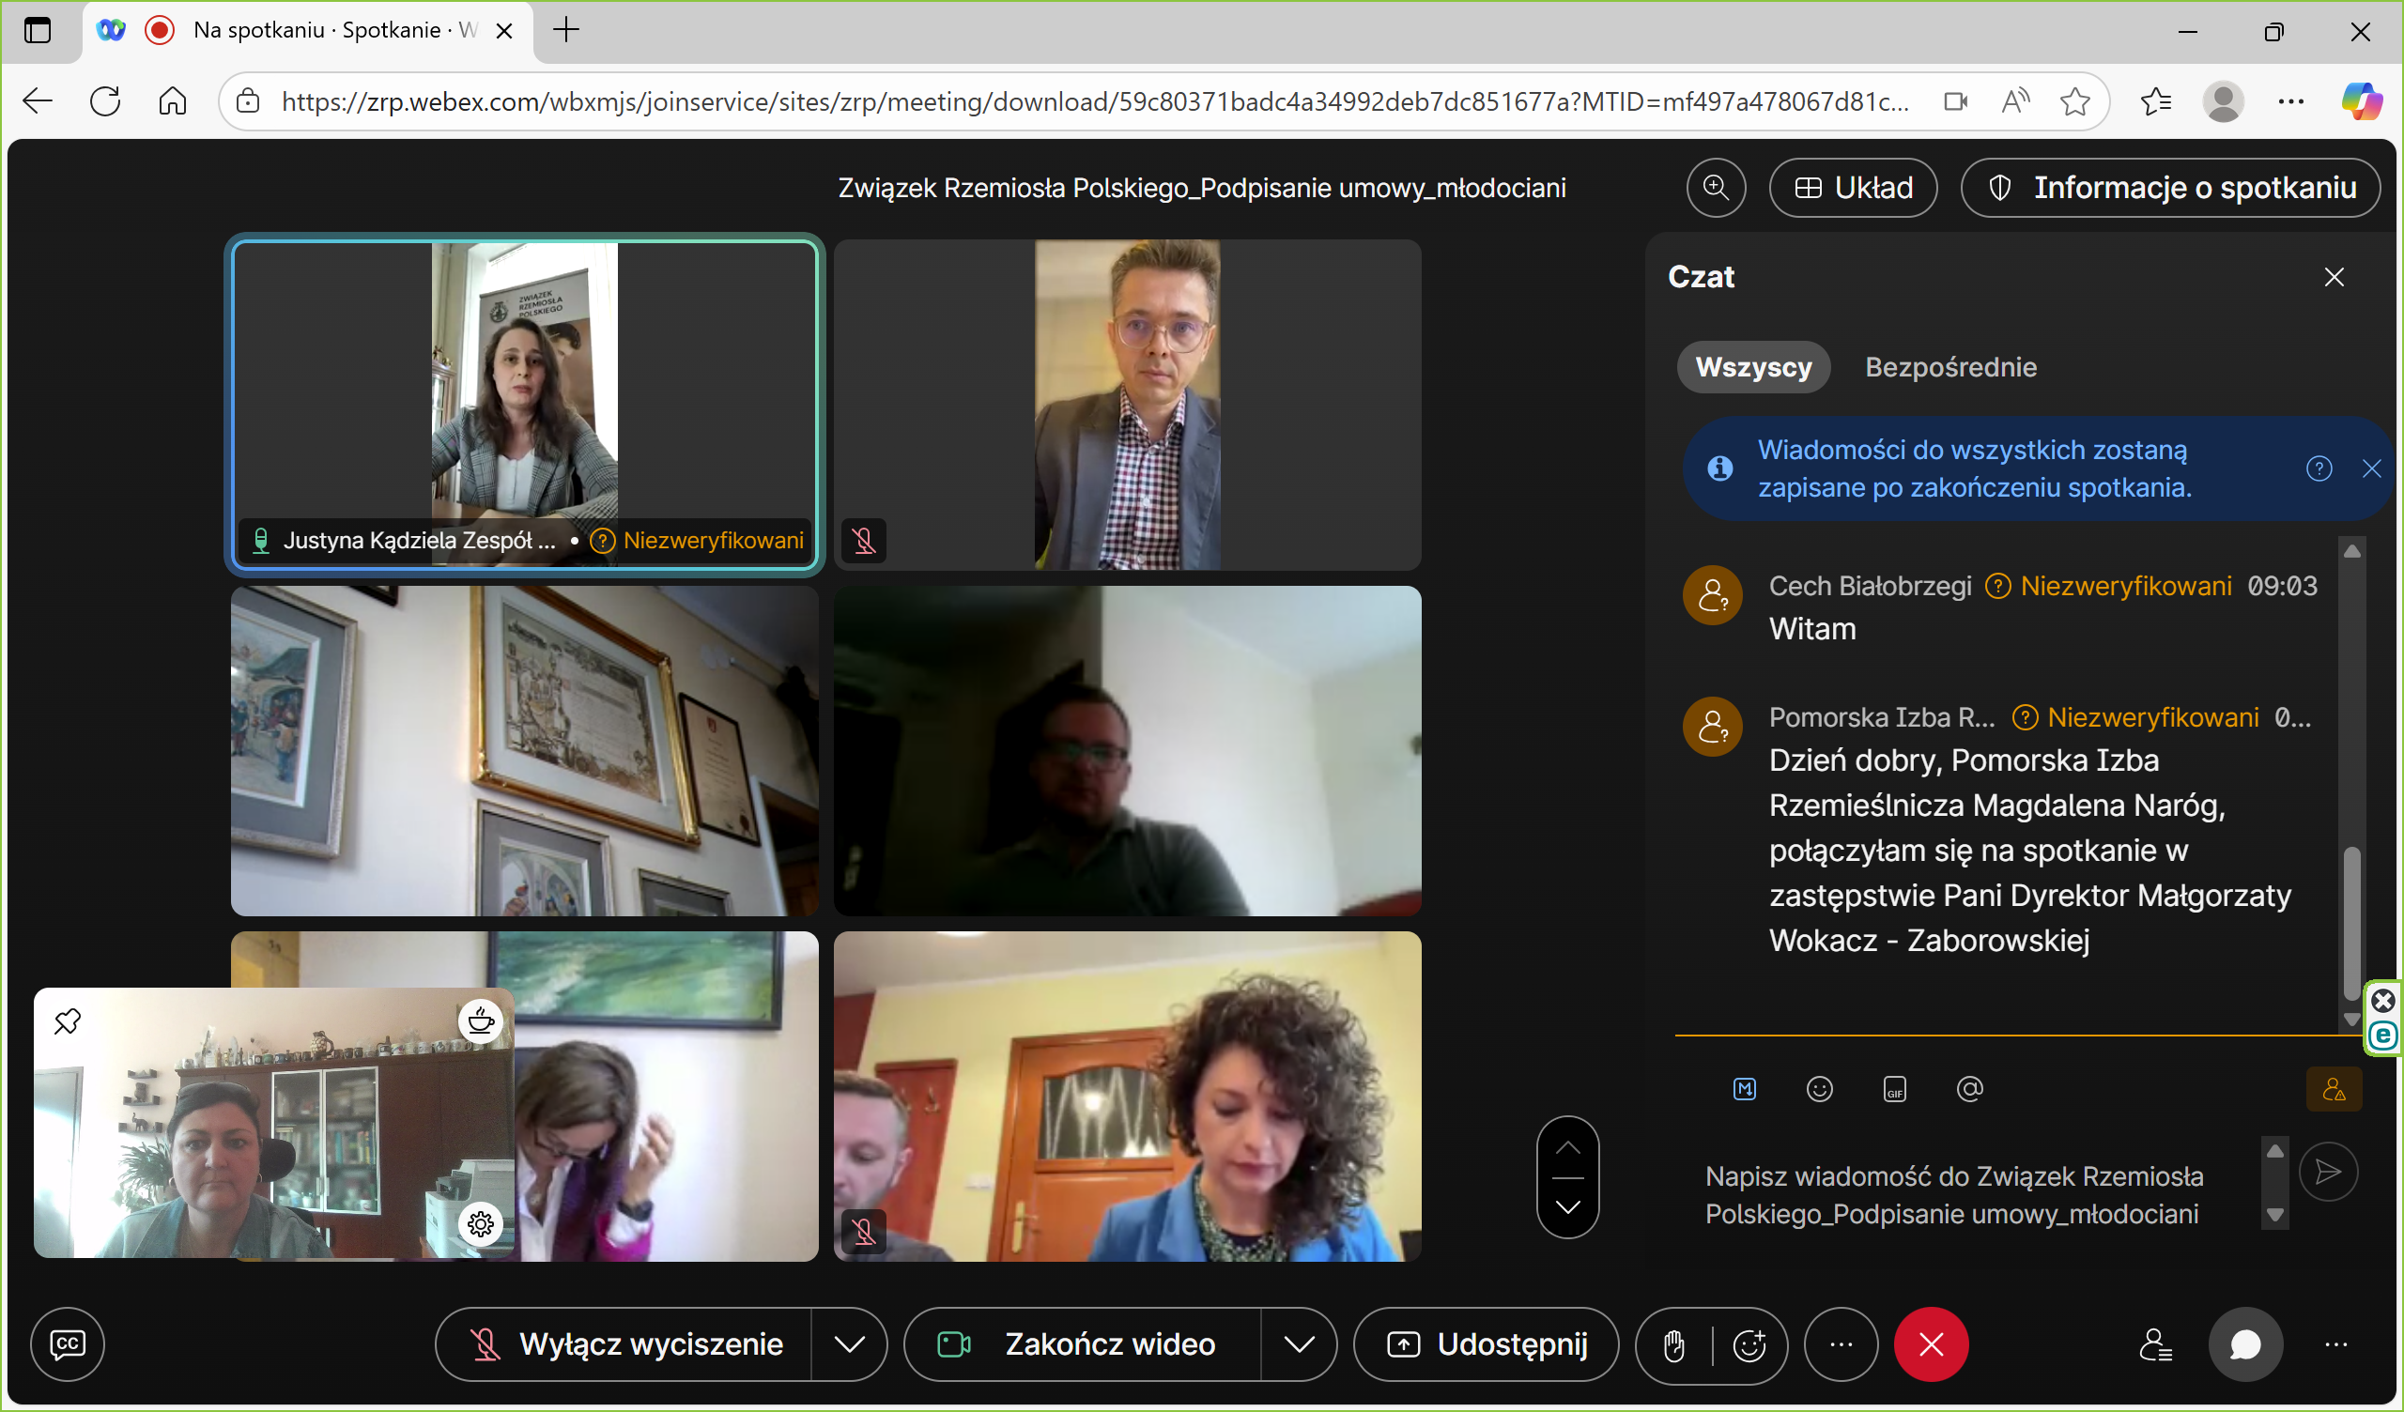Click the @ mention icon in chat
This screenshot has height=1412, width=2404.
(x=1969, y=1089)
